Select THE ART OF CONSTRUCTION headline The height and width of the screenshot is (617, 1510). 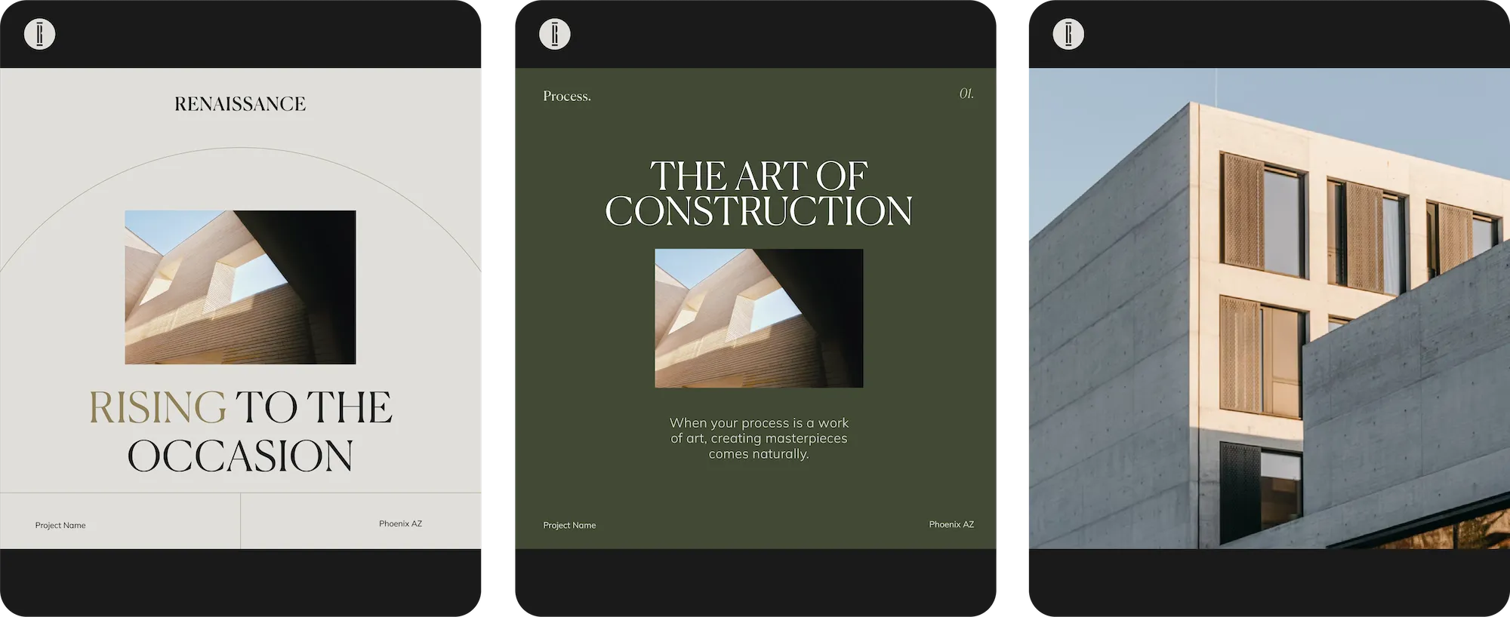(759, 193)
